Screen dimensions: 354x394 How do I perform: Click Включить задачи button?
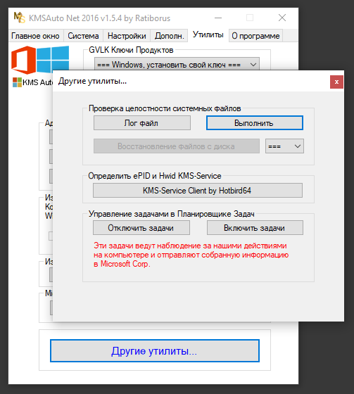click(x=255, y=228)
